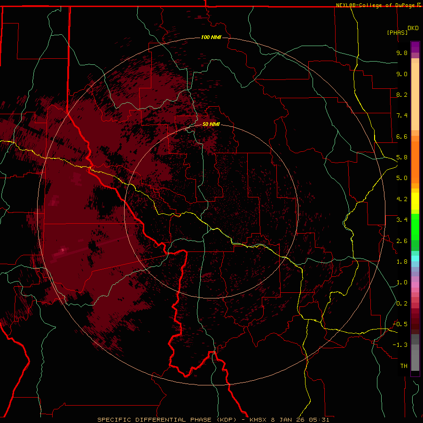
Task: Click the product title 'SPECIFIC DIFFERENTIAL PHASE (KDP)'
Action: (x=167, y=420)
